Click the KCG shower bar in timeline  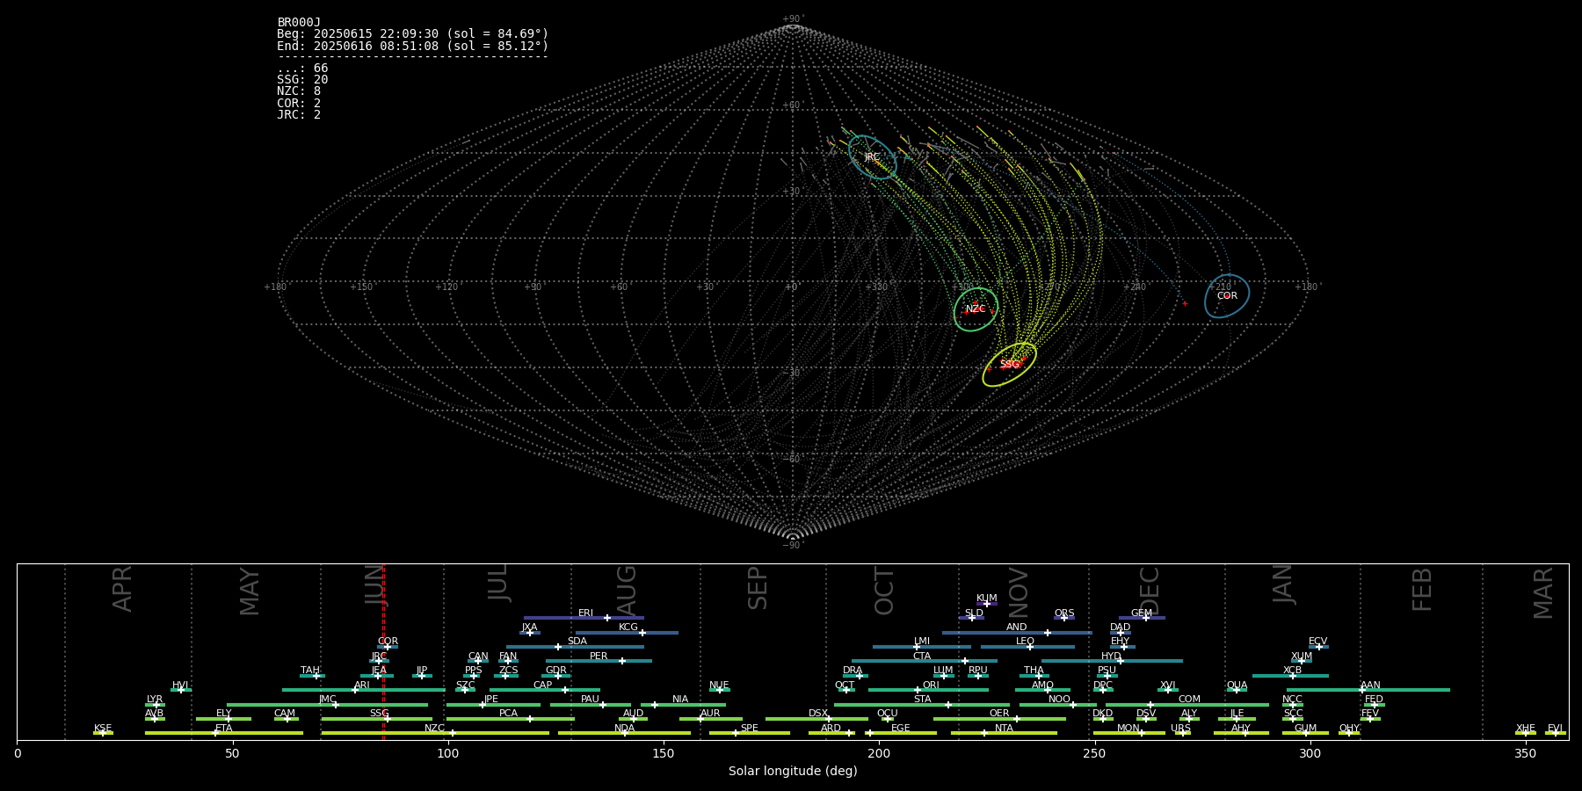(627, 632)
